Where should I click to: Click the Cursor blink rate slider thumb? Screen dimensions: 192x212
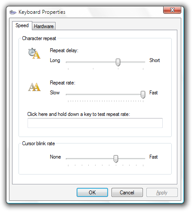point(116,159)
